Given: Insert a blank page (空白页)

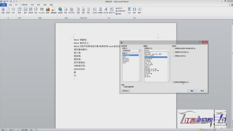Looking at the screenshot, I should pos(8,11).
